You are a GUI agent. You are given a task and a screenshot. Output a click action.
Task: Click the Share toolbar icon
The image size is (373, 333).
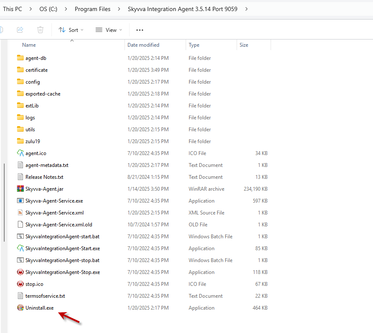pos(20,30)
